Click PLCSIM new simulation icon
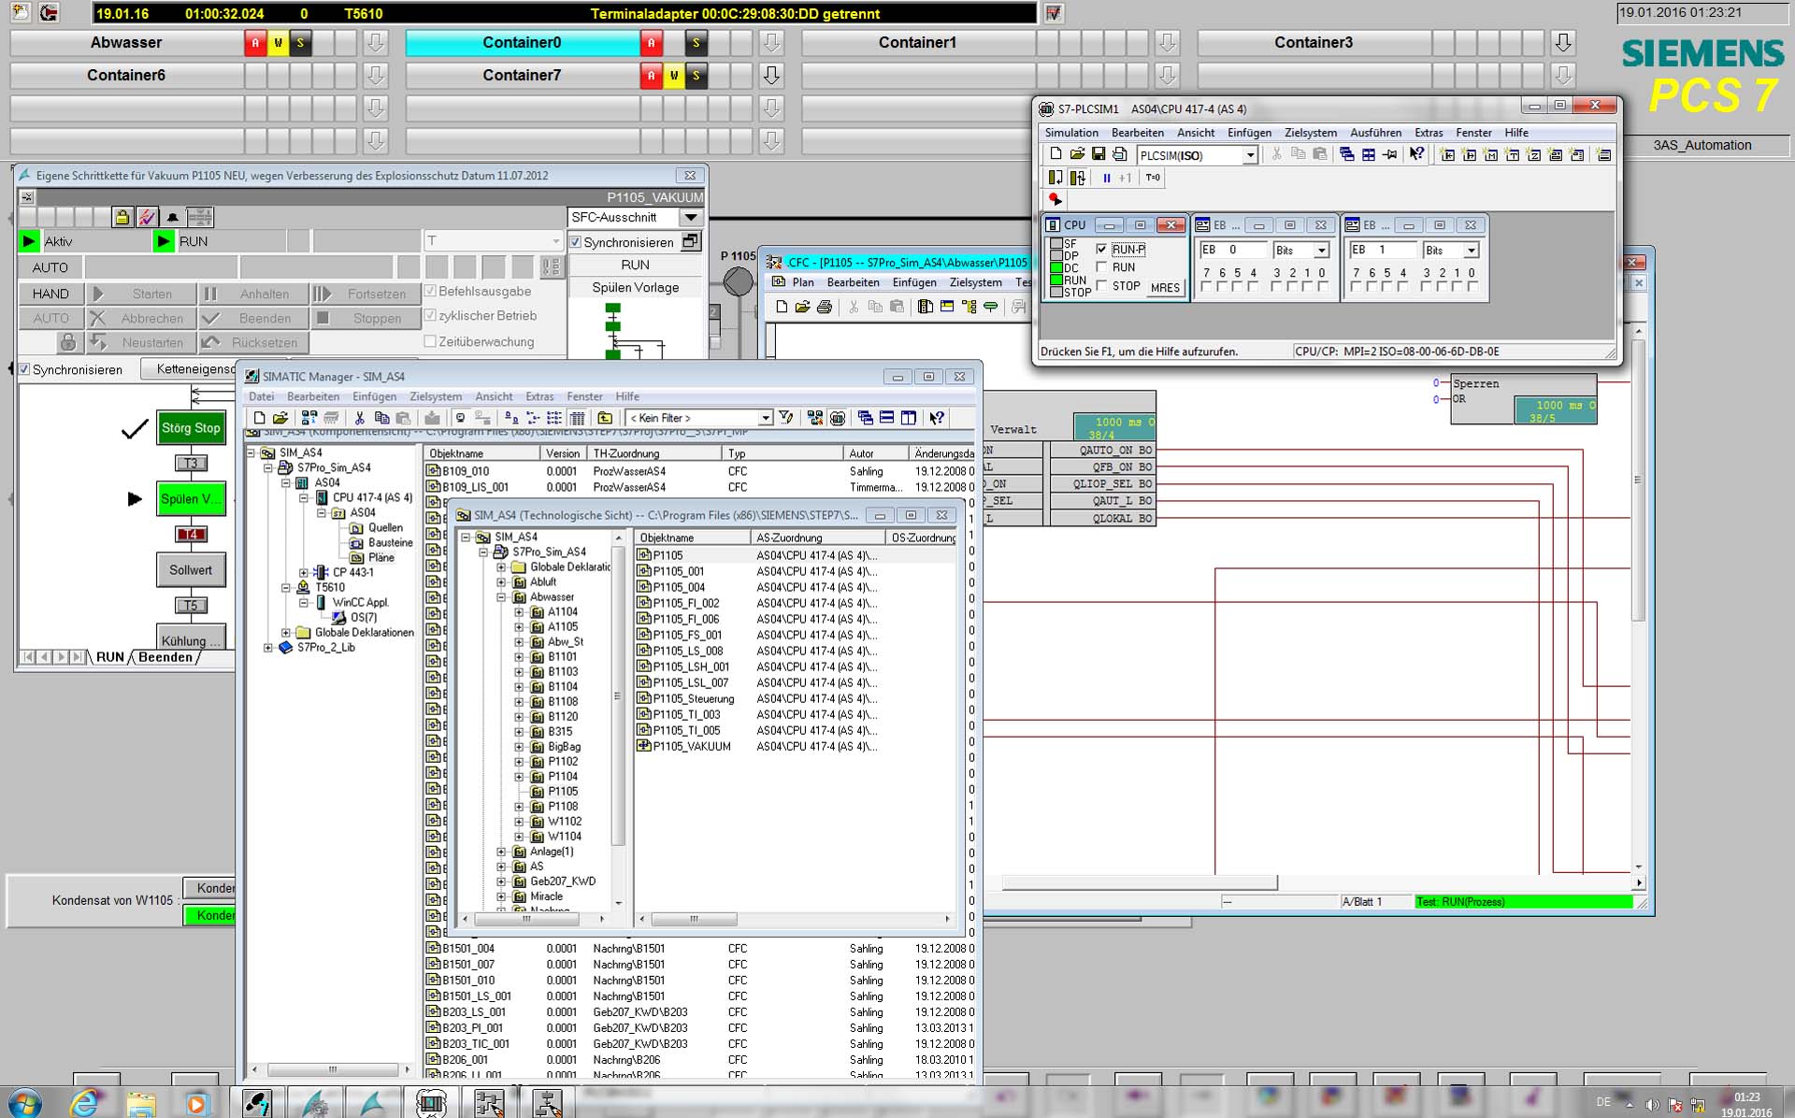The image size is (1795, 1118). tap(1055, 154)
